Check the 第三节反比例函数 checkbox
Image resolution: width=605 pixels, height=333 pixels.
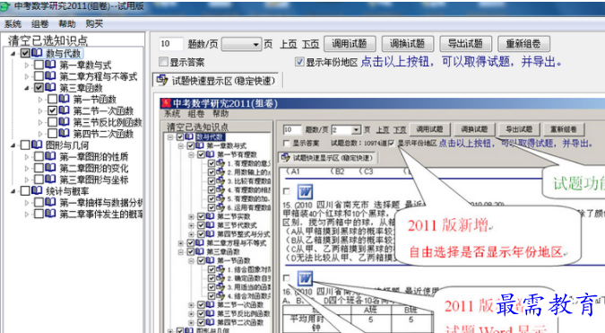pos(53,122)
